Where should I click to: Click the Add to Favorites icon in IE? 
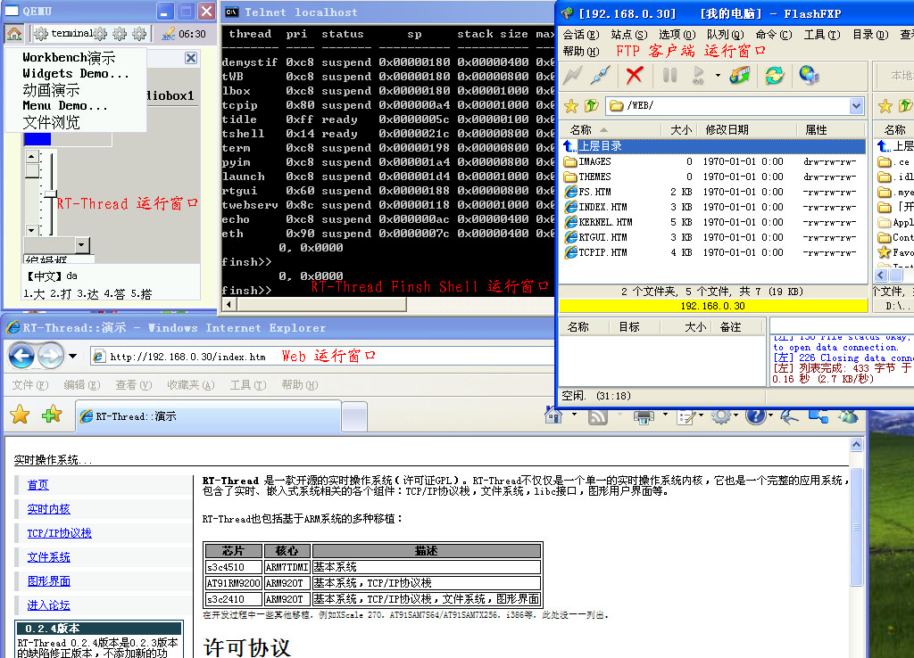pos(51,415)
